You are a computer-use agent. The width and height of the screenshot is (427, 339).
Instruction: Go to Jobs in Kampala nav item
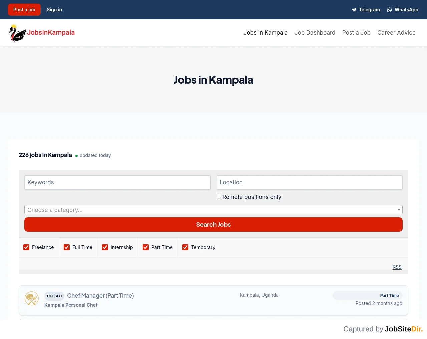266,33
